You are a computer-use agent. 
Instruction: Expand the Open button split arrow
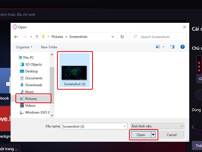[153, 135]
